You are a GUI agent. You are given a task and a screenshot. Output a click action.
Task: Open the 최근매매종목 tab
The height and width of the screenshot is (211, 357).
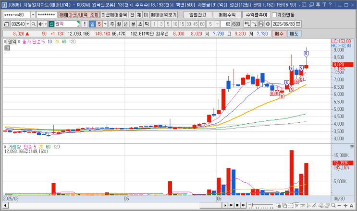[x=114, y=15]
